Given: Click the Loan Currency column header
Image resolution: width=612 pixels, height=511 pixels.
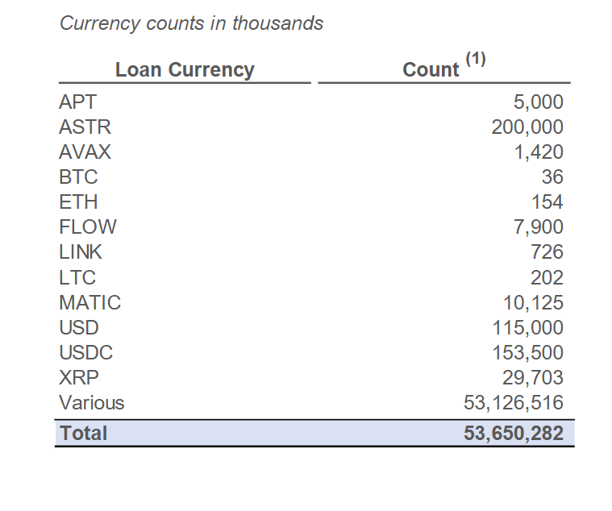Looking at the screenshot, I should (185, 70).
